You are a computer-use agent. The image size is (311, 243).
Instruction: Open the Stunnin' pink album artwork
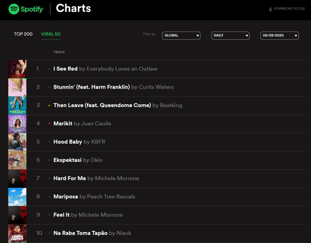coord(17,87)
